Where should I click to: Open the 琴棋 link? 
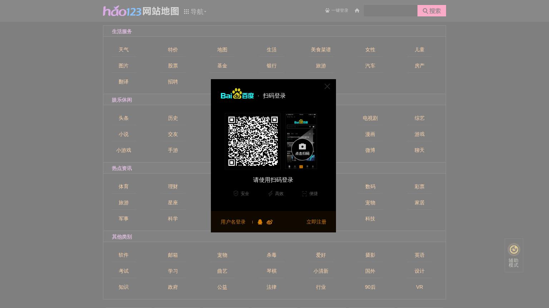pos(272,271)
